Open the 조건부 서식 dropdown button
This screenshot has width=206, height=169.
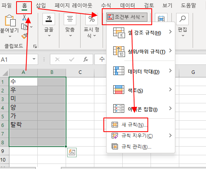(127, 17)
